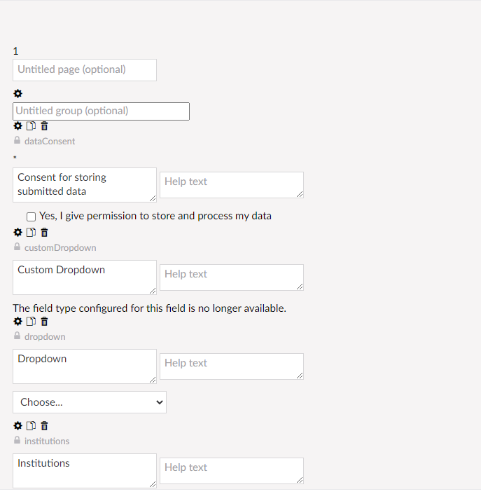Viewport: 481px width, 494px height.
Task: Click the lock icon beside dataConsent
Action: [18, 141]
